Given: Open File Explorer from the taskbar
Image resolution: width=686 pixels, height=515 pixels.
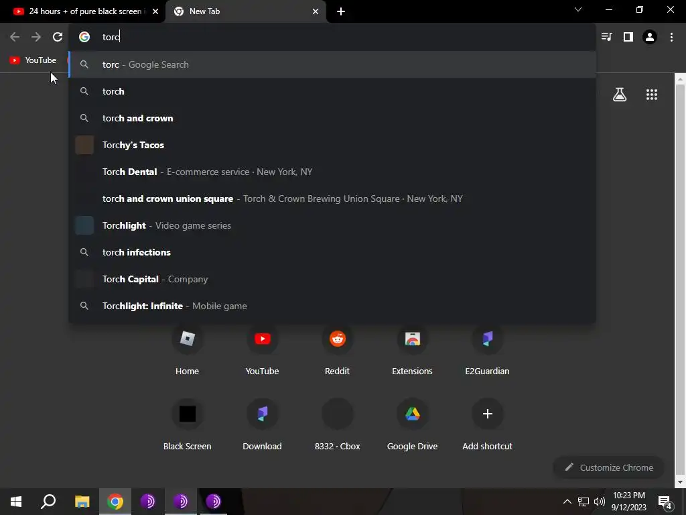Looking at the screenshot, I should click(x=82, y=502).
